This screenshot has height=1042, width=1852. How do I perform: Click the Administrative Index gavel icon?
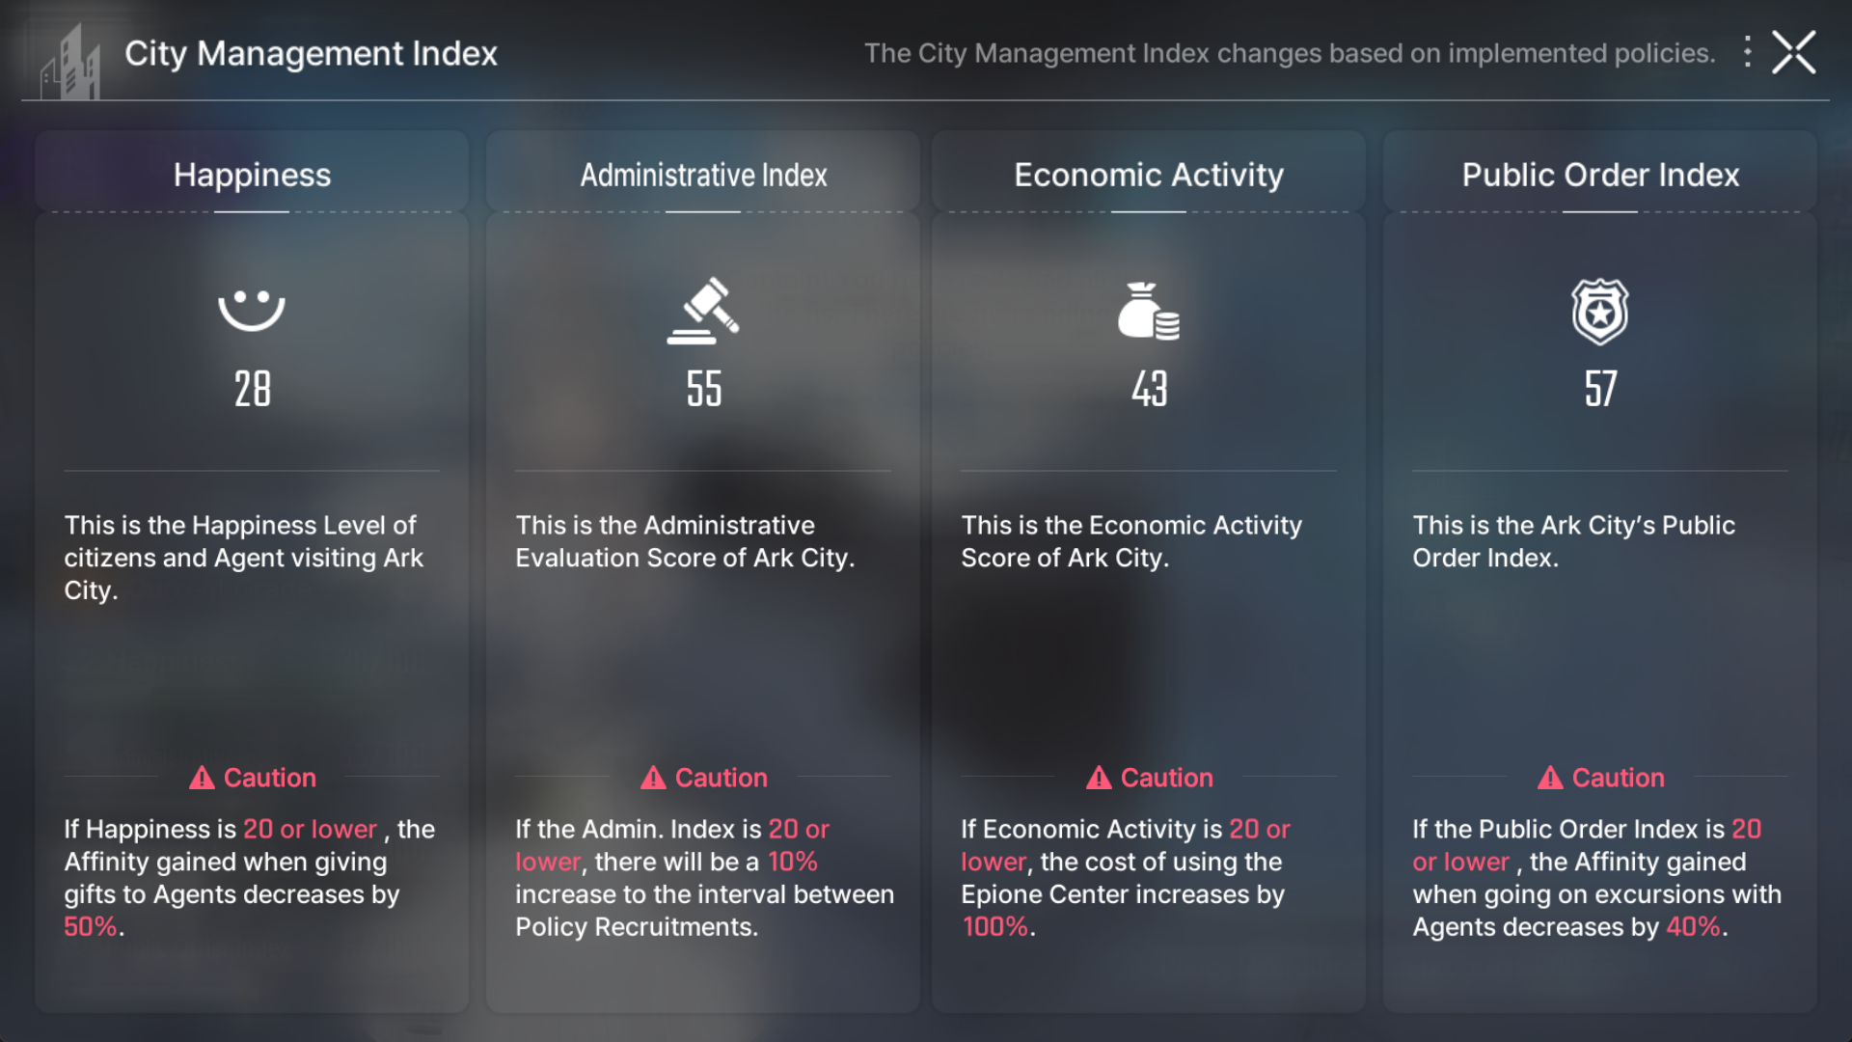tap(703, 311)
